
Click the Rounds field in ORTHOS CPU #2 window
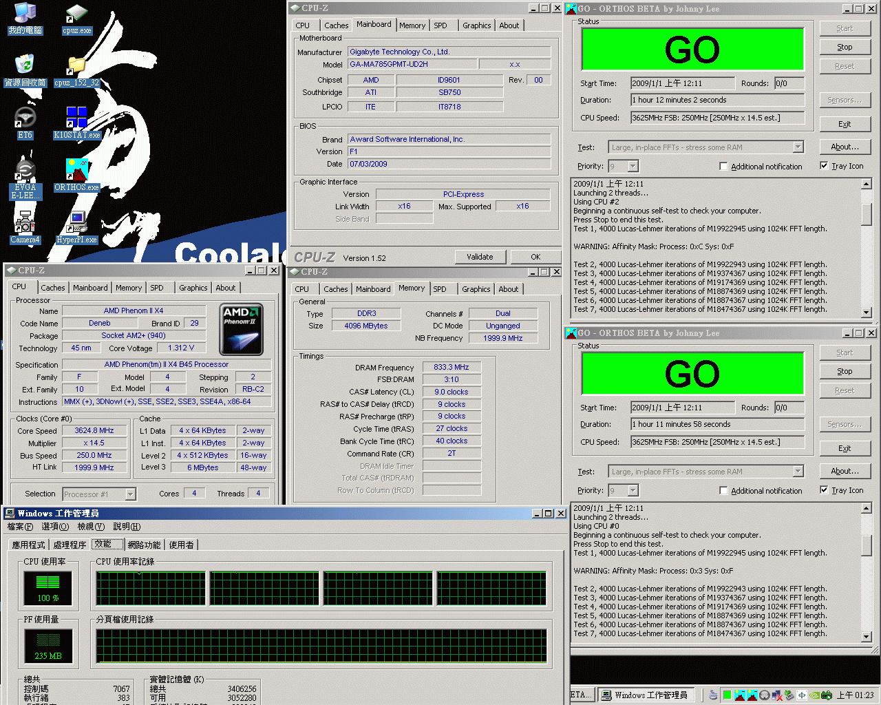click(789, 83)
